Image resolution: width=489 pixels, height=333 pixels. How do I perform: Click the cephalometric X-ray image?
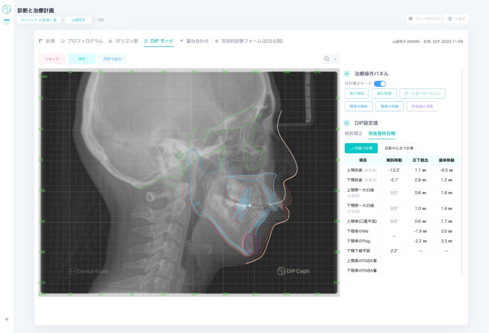(189, 182)
